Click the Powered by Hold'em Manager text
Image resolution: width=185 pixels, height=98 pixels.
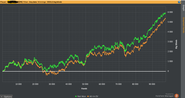(x=165, y=95)
